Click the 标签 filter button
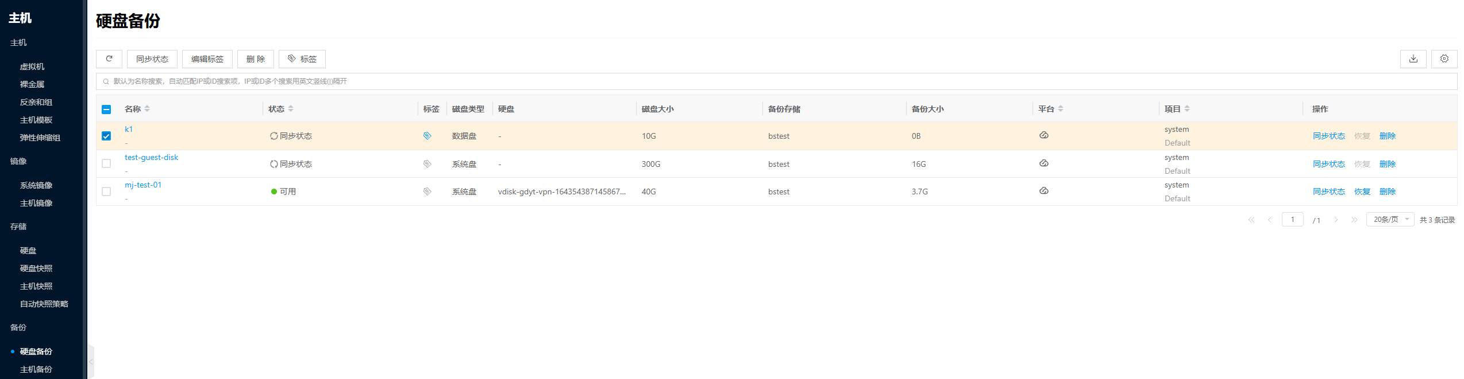 point(302,59)
